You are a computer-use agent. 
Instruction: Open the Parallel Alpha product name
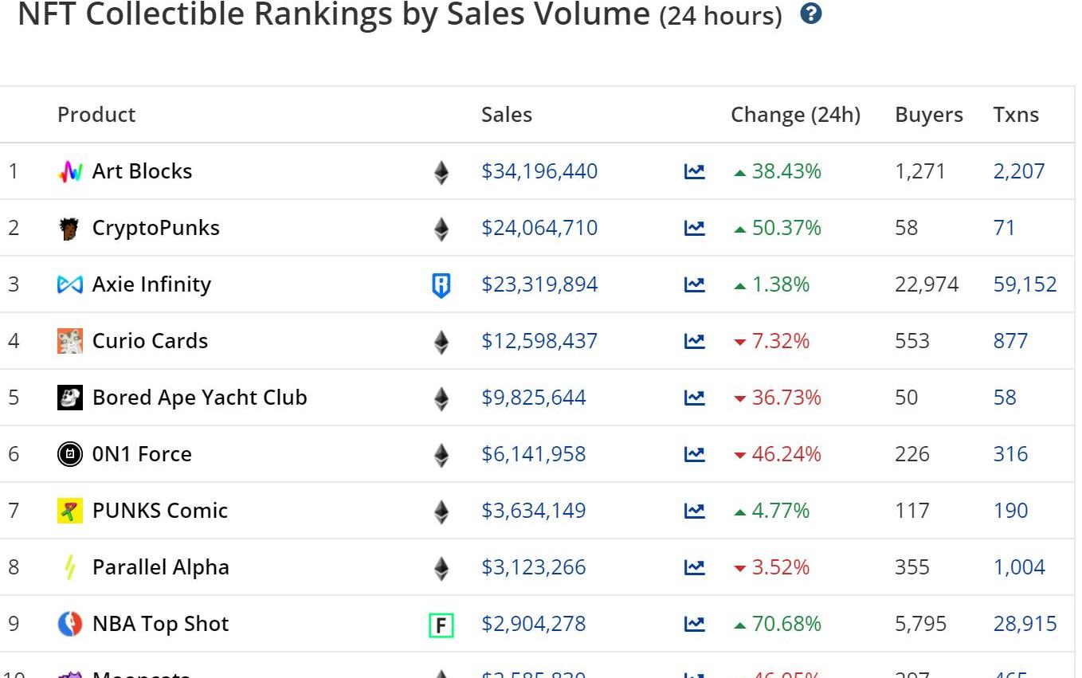coord(161,567)
